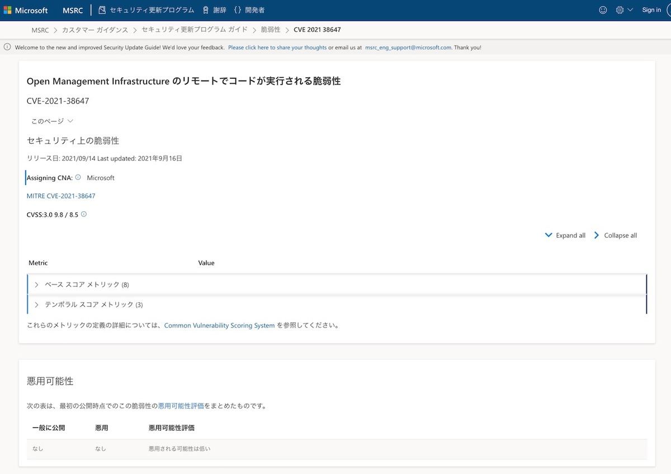Click Expand all
Image resolution: width=671 pixels, height=474 pixels.
click(x=565, y=235)
